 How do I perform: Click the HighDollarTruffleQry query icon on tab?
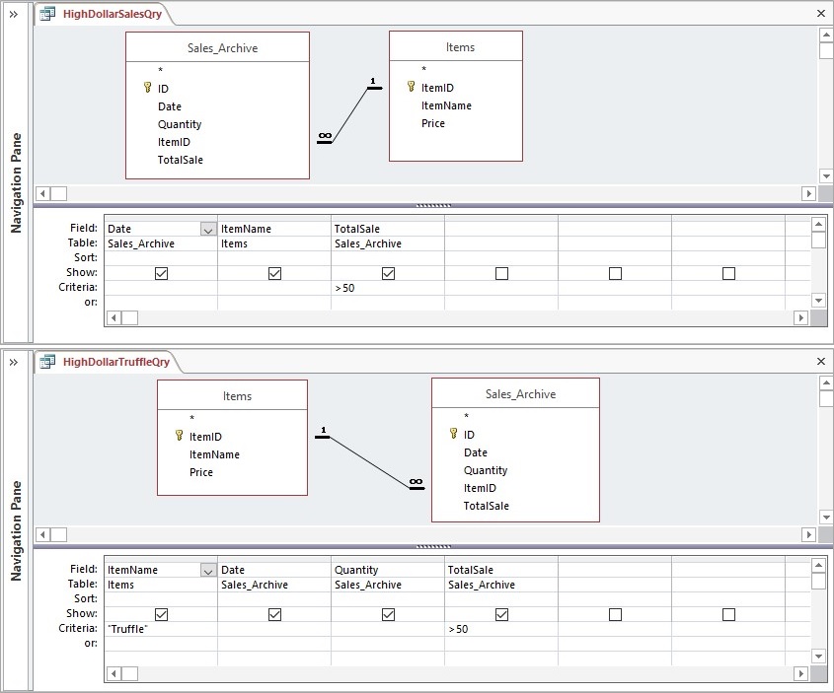46,362
